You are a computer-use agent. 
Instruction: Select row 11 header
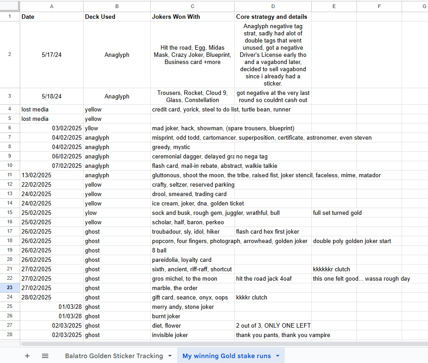point(9,175)
